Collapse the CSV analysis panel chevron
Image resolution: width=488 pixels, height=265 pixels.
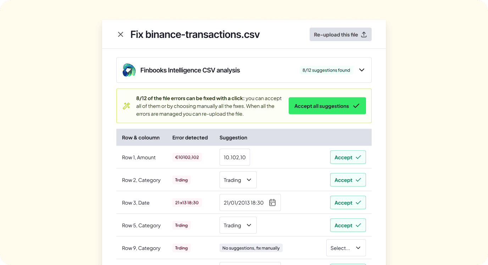[362, 70]
